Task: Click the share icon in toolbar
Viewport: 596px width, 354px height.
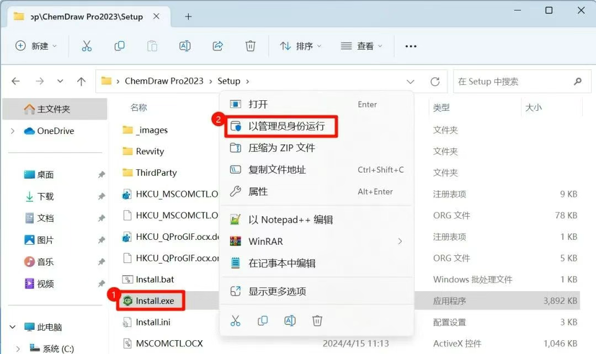Action: pyautogui.click(x=217, y=46)
